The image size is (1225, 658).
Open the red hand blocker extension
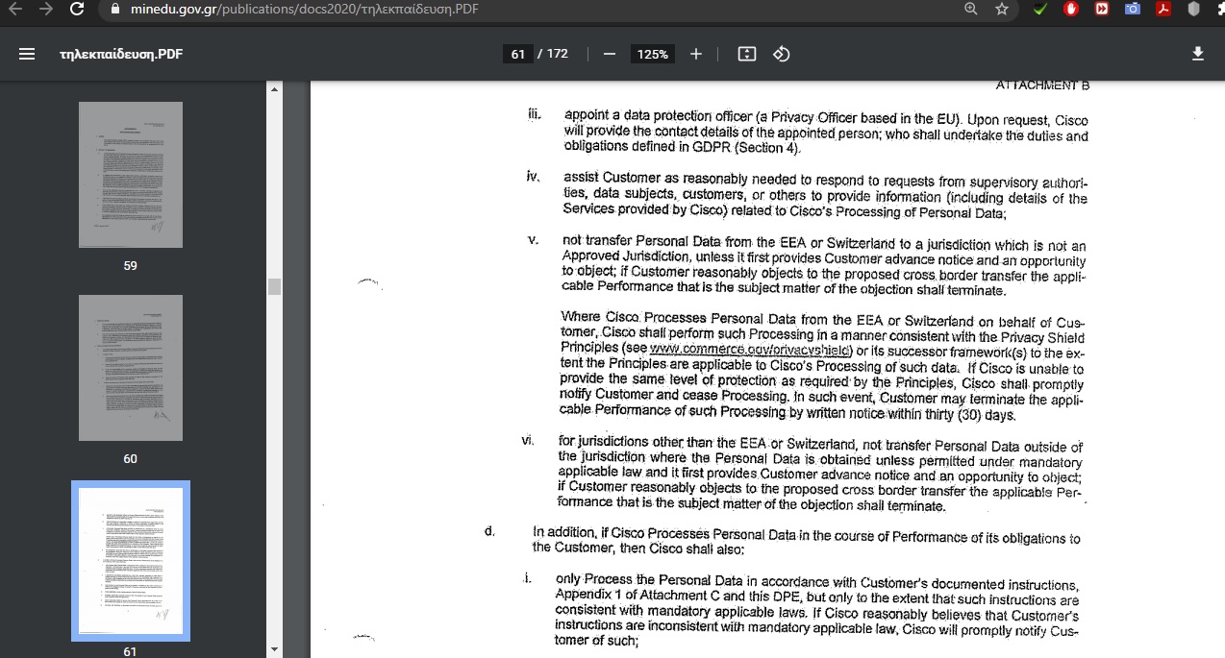pos(1071,9)
